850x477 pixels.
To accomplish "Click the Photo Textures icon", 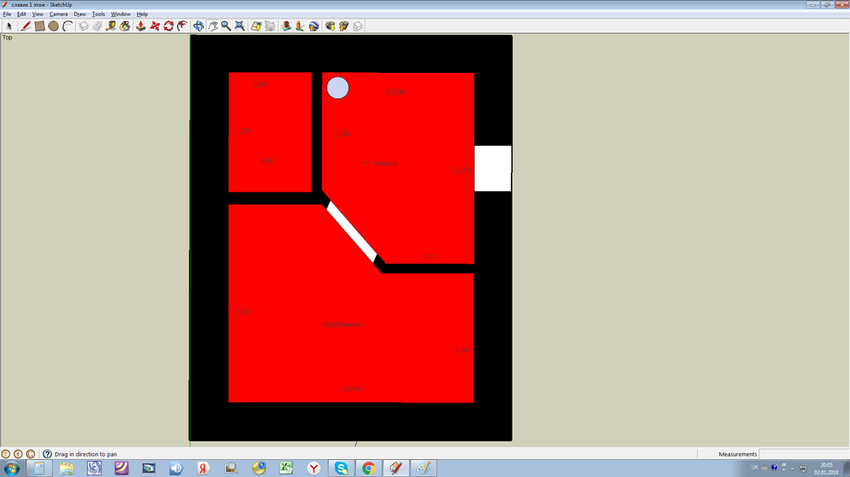I will click(300, 26).
